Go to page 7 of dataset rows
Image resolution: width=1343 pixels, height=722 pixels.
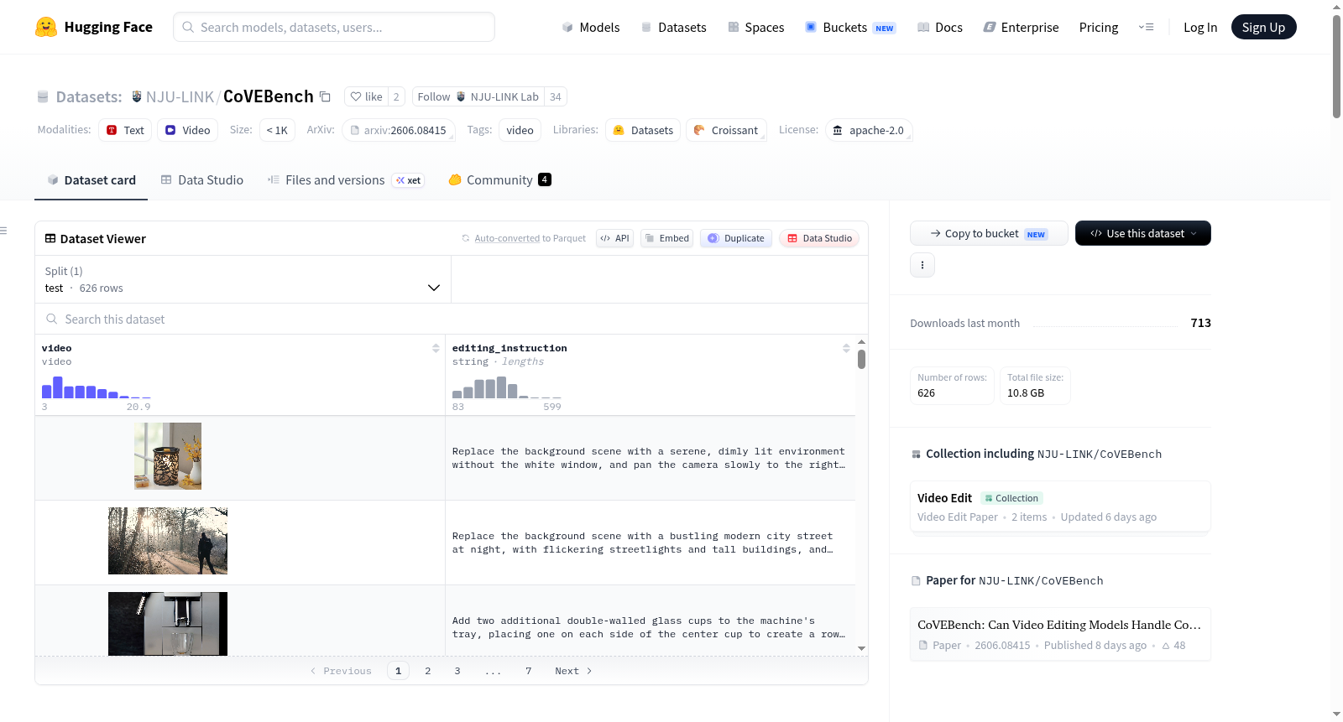coord(529,671)
